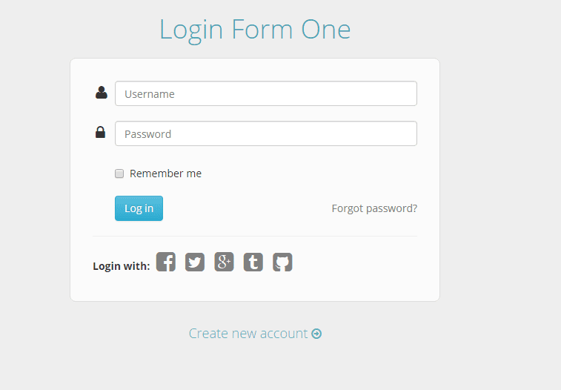Click the login panel's blank area right of the GitHub icon

pos(363,264)
